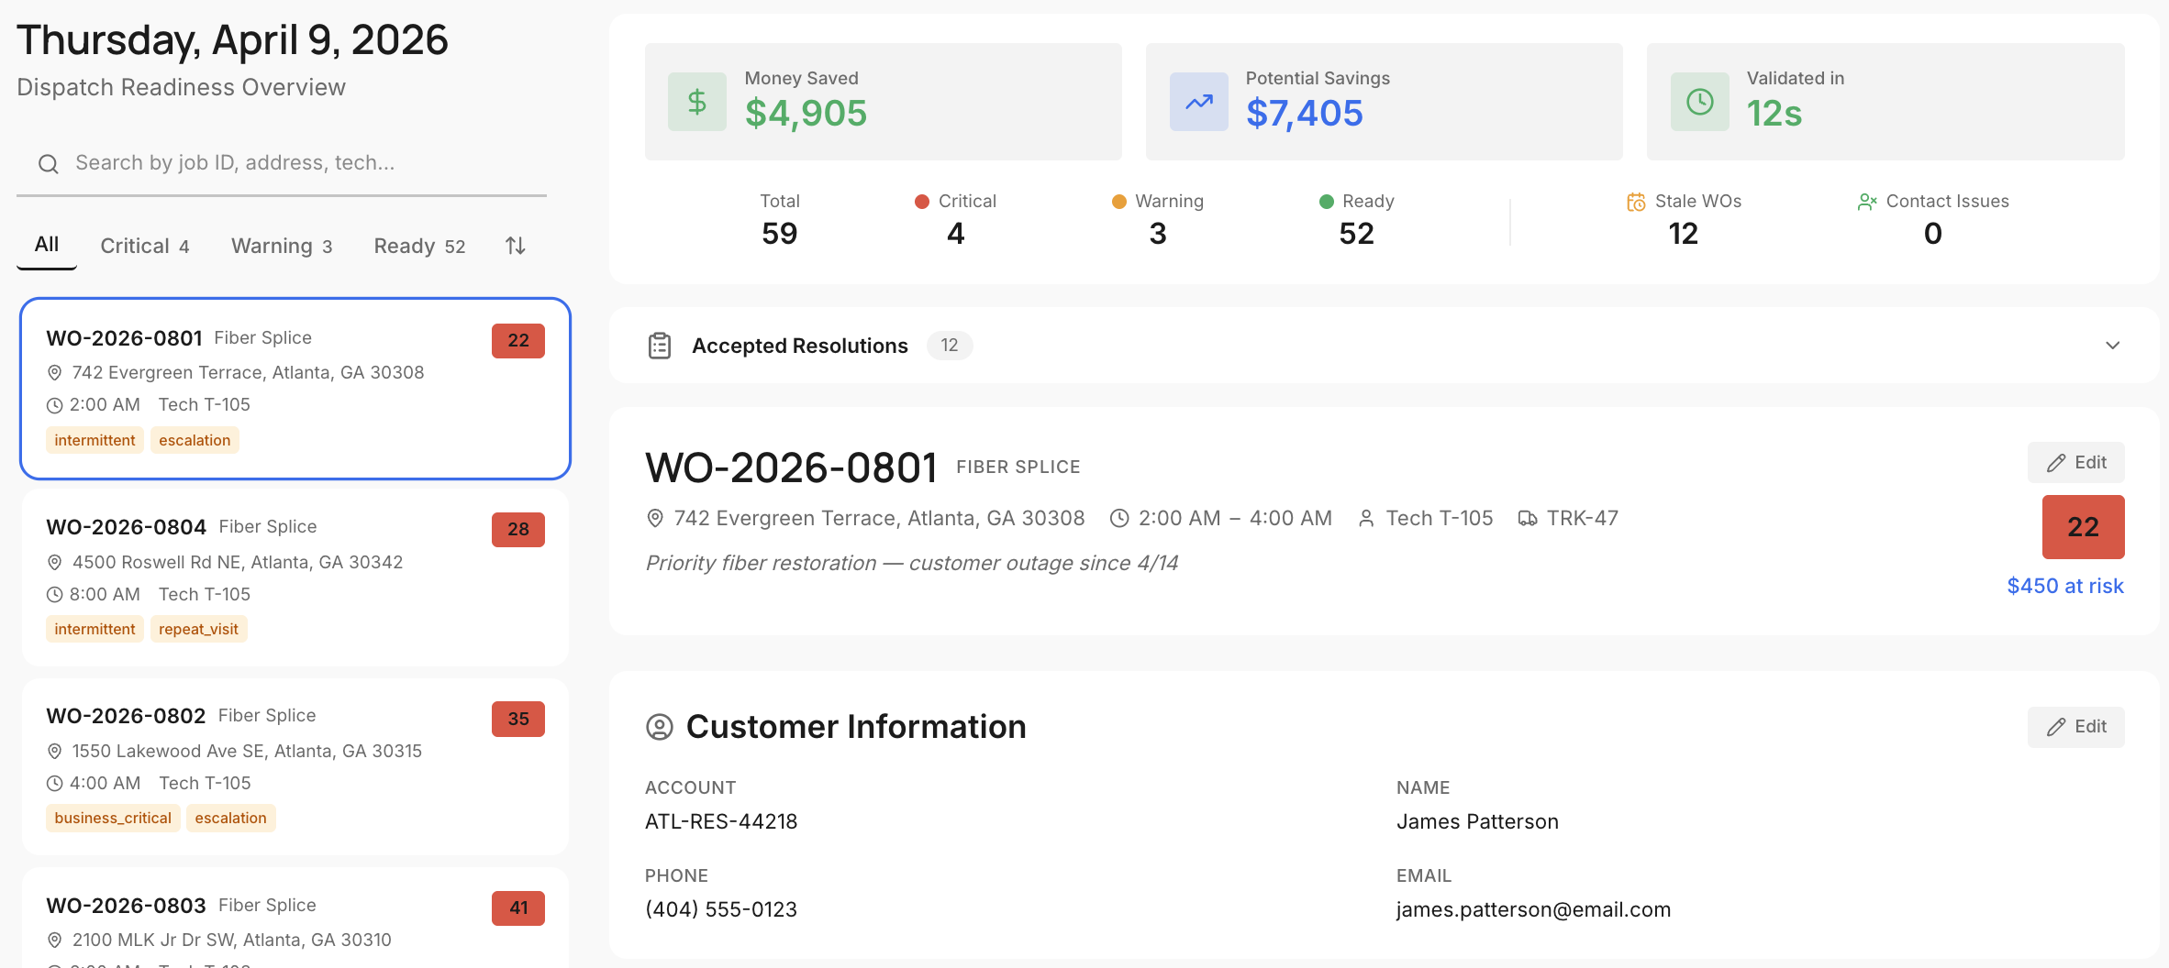Click the Accepted Resolutions heading
Image resolution: width=2169 pixels, height=968 pixels.
[x=800, y=346]
